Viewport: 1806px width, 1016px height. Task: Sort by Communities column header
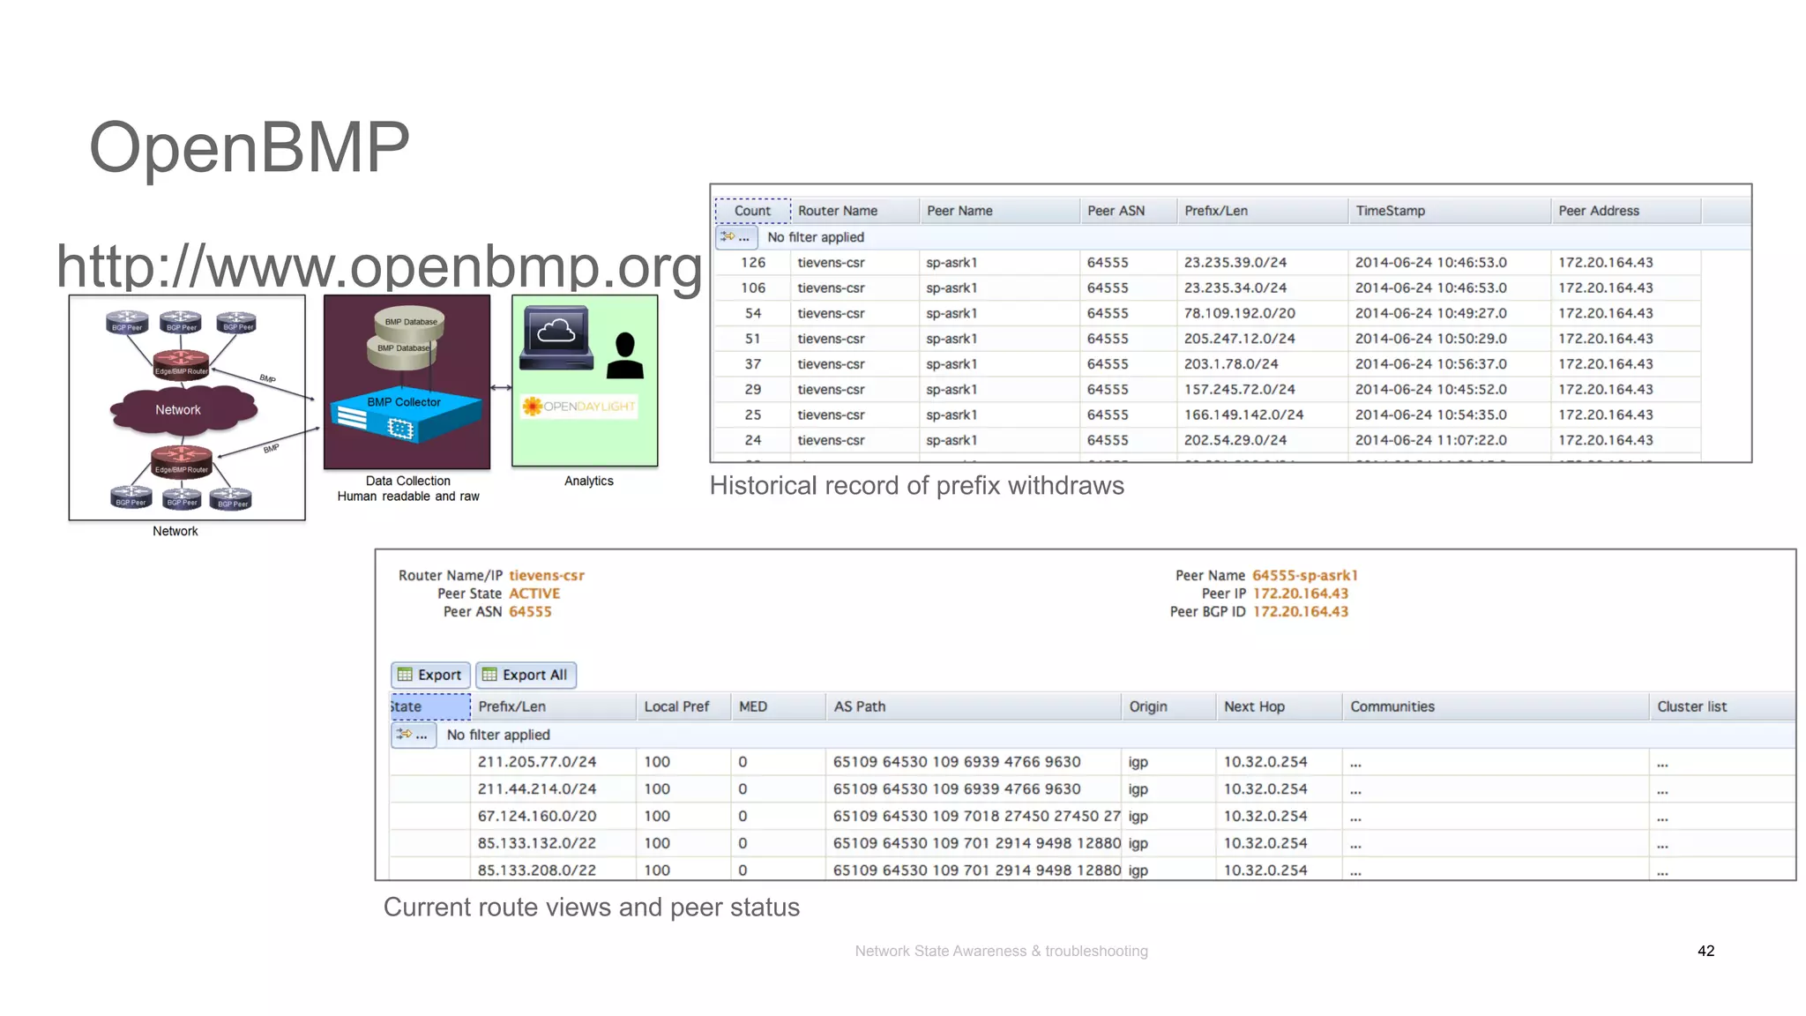(1496, 706)
